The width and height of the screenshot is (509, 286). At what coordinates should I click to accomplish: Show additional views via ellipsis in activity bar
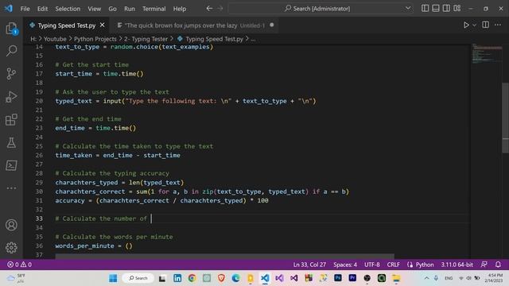tap(11, 188)
